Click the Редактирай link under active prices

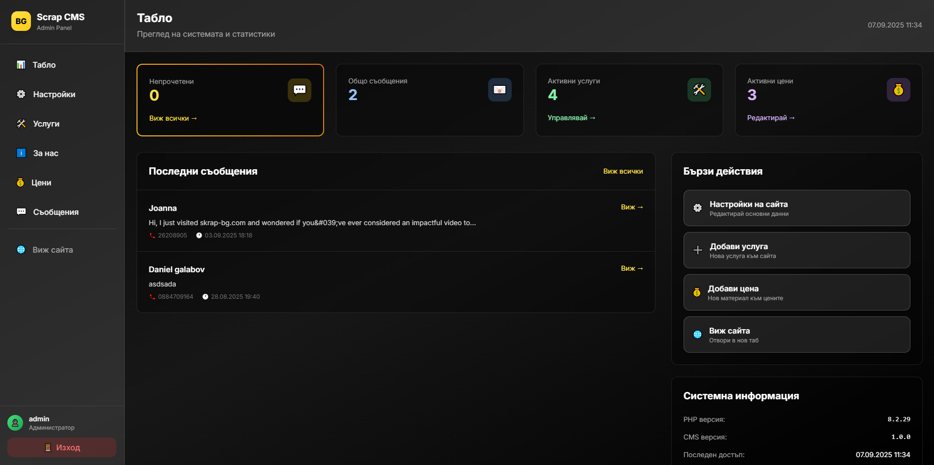point(770,118)
